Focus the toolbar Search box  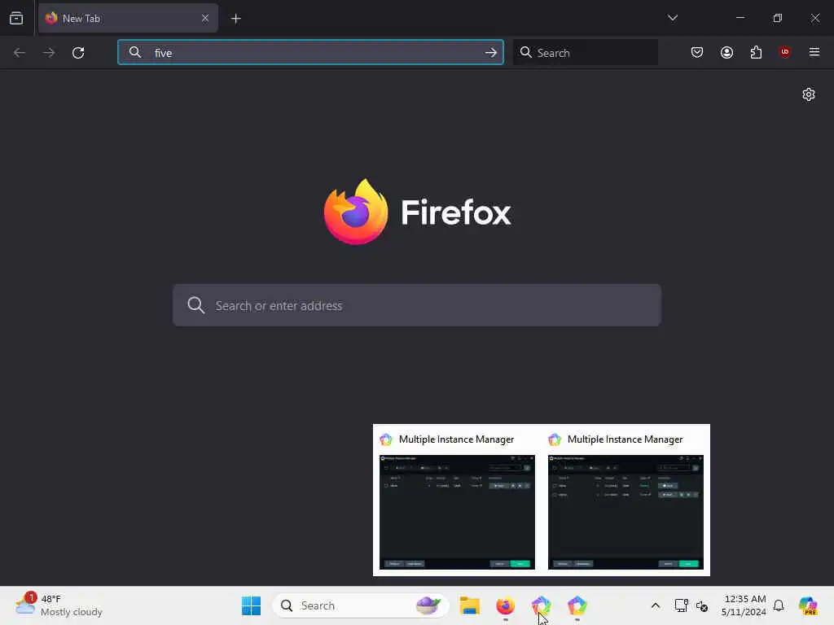click(586, 53)
